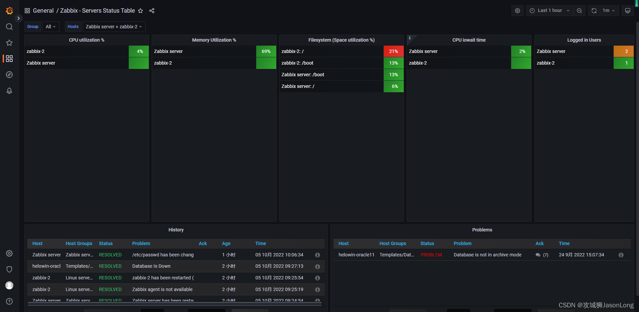Expand the collapsed left sidebar chevron
The height and width of the screenshot is (312, 639).
point(19,18)
